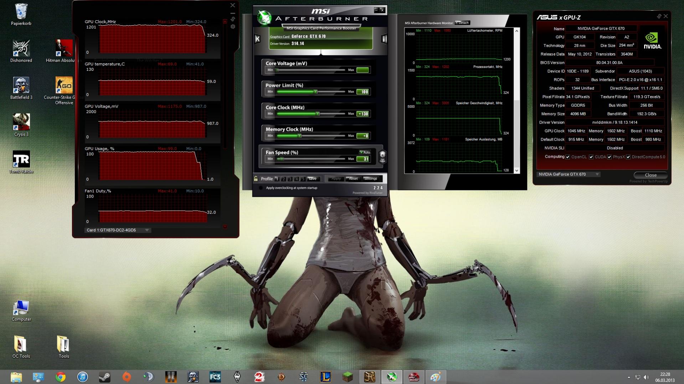
Task: Open Origin from the taskbar
Action: pos(127,377)
